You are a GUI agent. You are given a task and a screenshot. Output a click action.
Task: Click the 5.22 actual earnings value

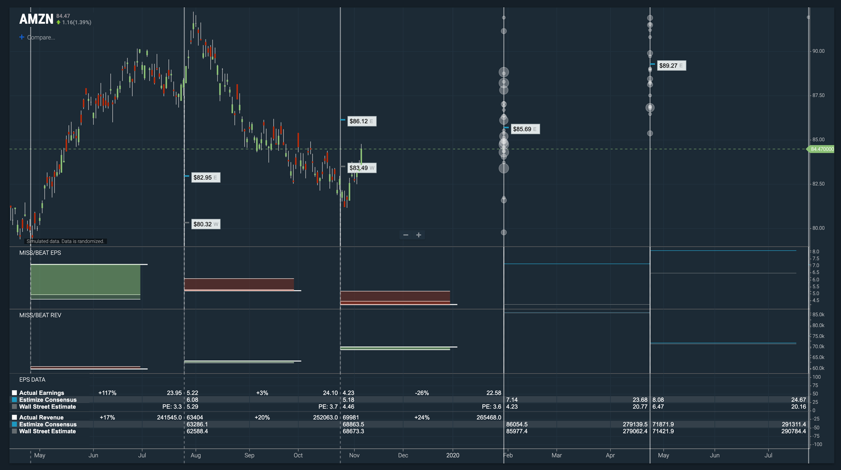coord(192,393)
